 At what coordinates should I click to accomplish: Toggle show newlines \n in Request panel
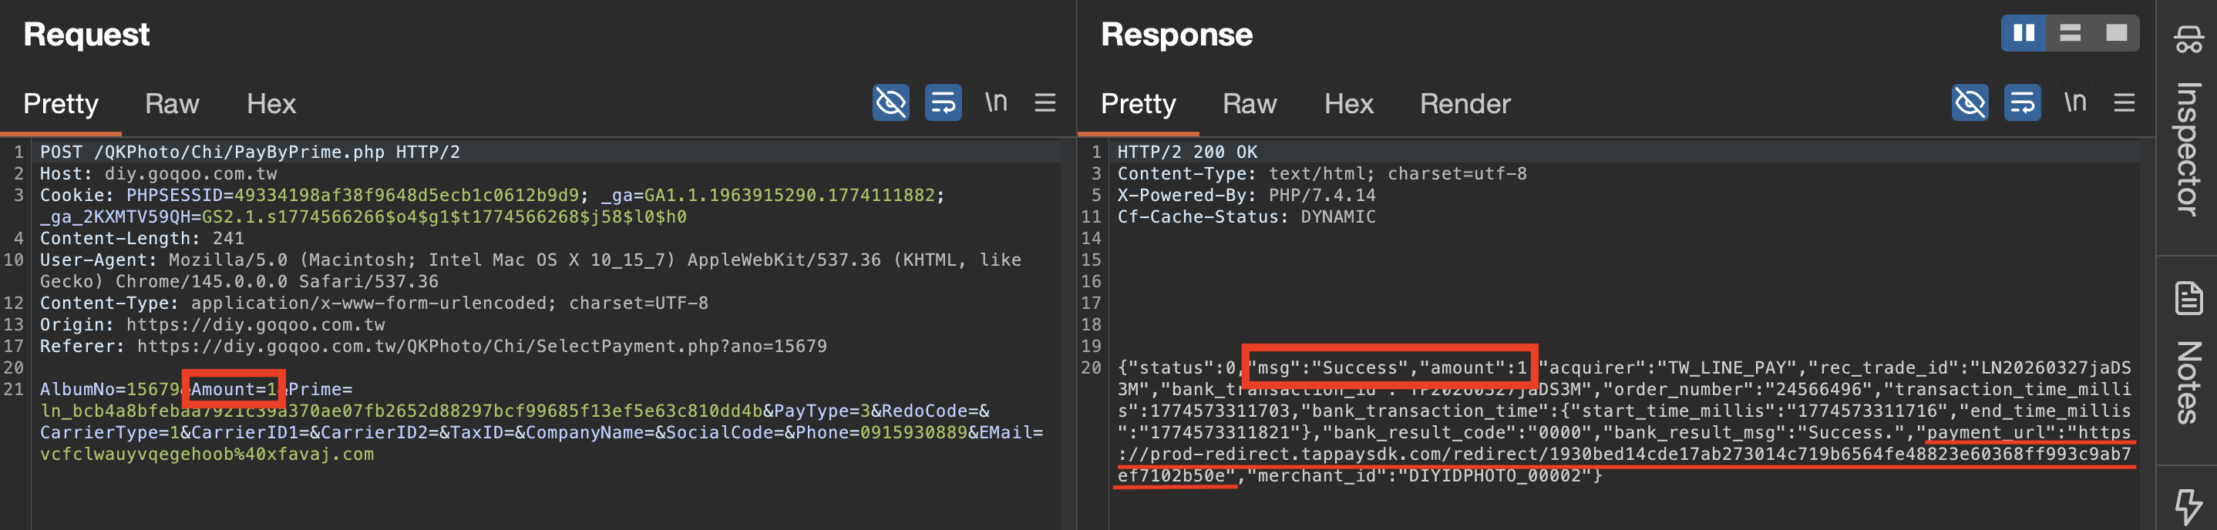(x=996, y=102)
